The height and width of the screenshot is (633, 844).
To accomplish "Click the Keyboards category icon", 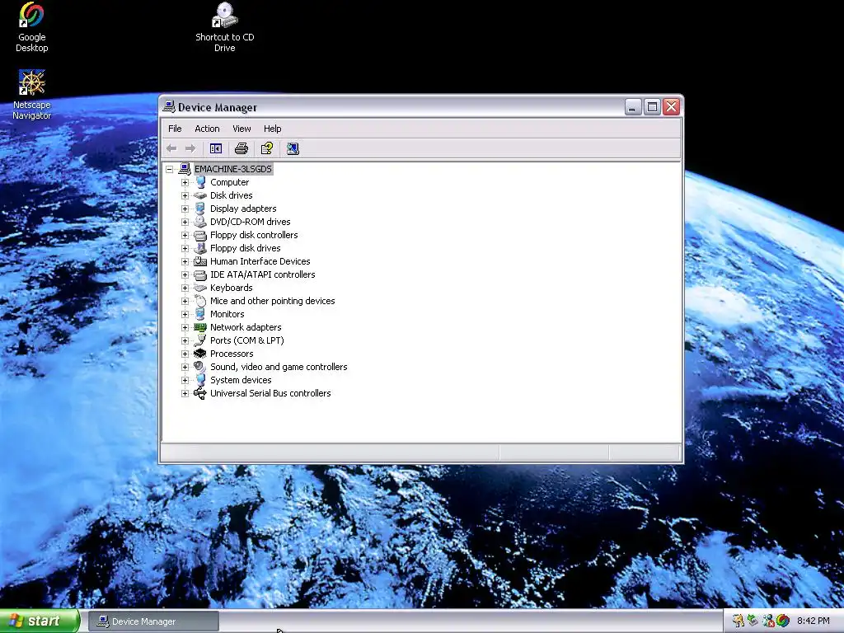I will (x=200, y=288).
